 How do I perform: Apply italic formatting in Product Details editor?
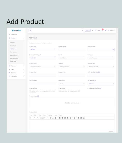(53, 118)
